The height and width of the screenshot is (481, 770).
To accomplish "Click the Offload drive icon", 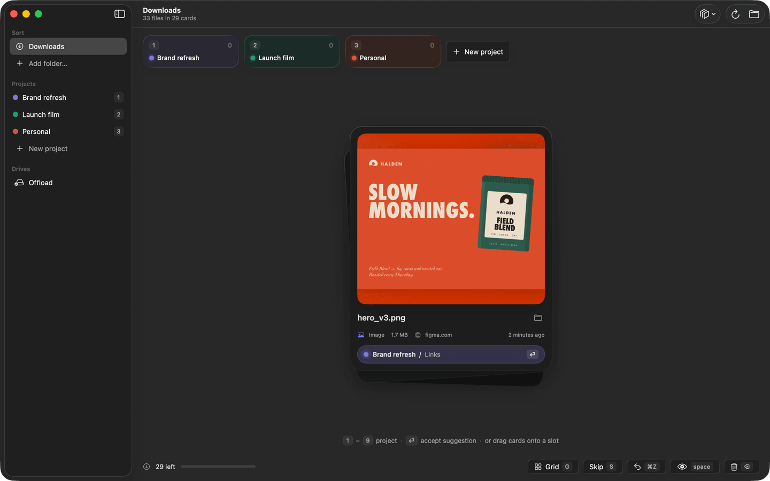I will pyautogui.click(x=19, y=183).
